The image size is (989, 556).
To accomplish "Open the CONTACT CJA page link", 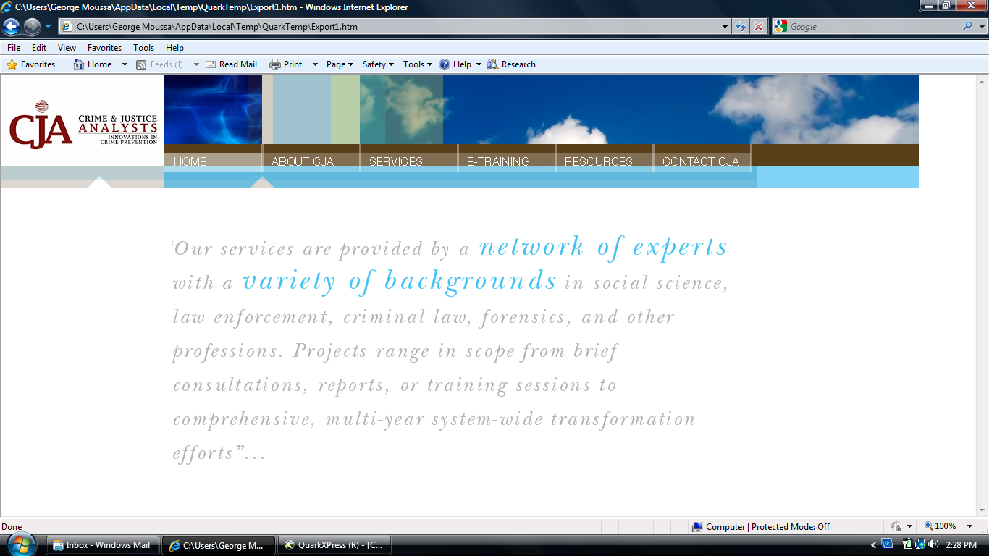I will tap(702, 161).
